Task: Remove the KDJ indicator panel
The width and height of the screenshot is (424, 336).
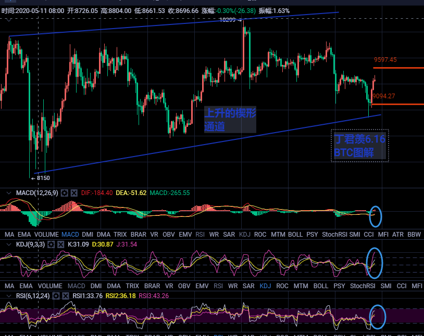Action: pos(60,244)
